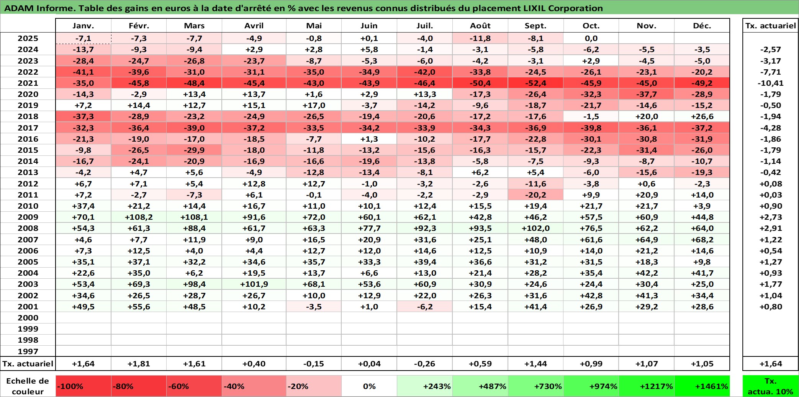The image size is (799, 397).
Task: Select the +102,0 cell in Sept. 2008
Action: [x=535, y=228]
